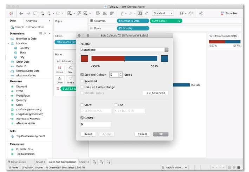Open the Palette dropdown

coord(124,50)
